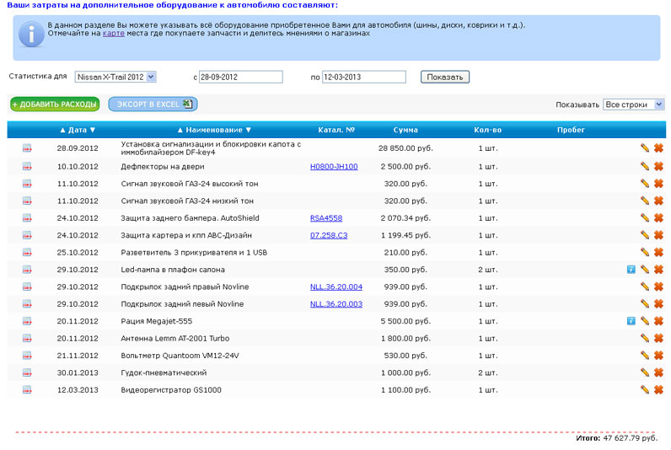Image resolution: width=671 pixels, height=450 pixels.
Task: Click the blue note icon for Led-лампа row
Action: point(631,270)
